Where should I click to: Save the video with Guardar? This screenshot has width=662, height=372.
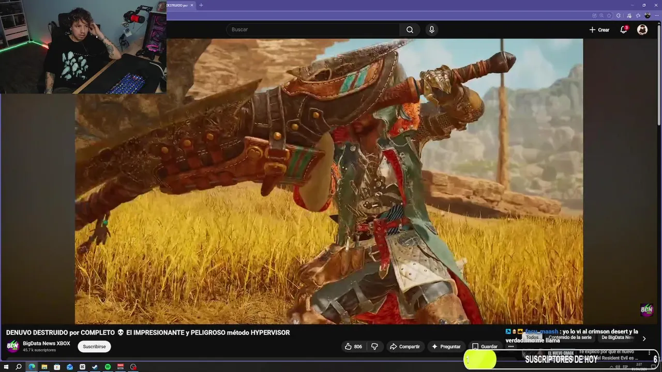click(485, 347)
